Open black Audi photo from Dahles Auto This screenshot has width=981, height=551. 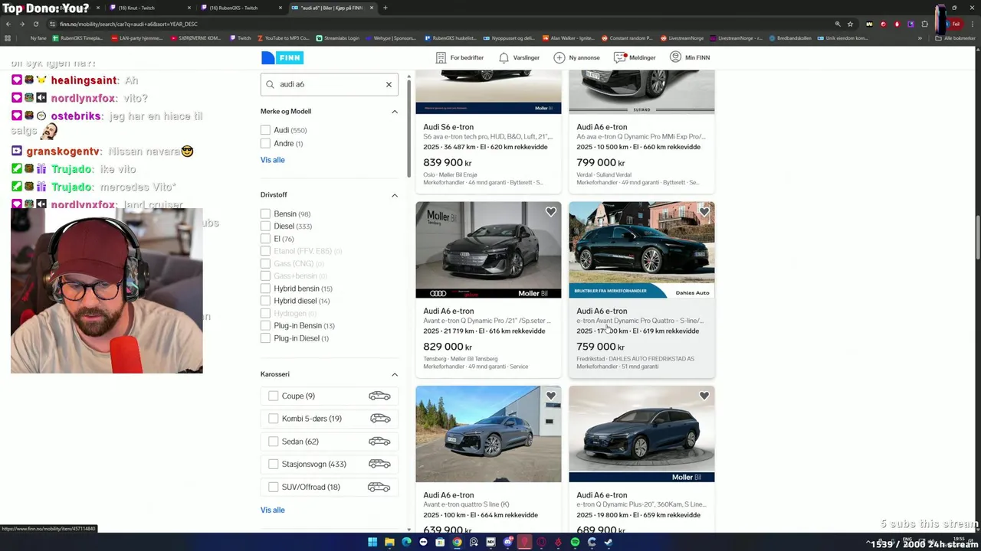click(641, 250)
